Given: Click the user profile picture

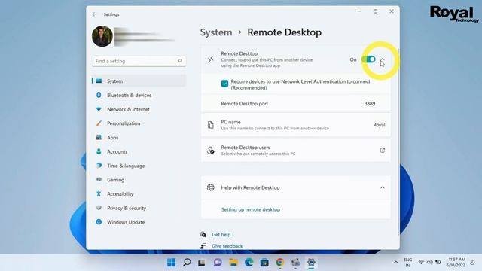Looking at the screenshot, I should (102, 36).
